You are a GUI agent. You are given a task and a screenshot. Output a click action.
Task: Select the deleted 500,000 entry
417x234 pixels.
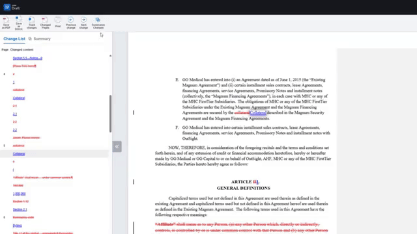coord(18,185)
